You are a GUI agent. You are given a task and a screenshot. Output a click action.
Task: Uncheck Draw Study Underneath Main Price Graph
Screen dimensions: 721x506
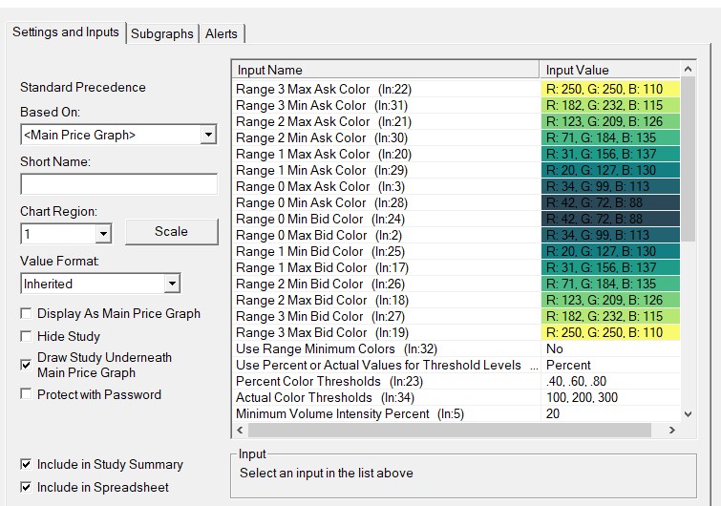coord(26,365)
